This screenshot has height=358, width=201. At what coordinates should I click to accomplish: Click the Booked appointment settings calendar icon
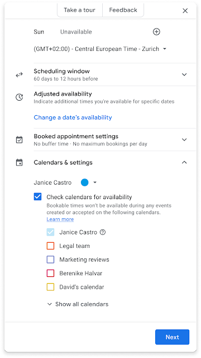click(20, 140)
